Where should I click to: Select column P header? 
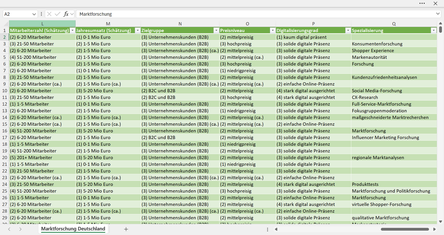[x=313, y=24]
